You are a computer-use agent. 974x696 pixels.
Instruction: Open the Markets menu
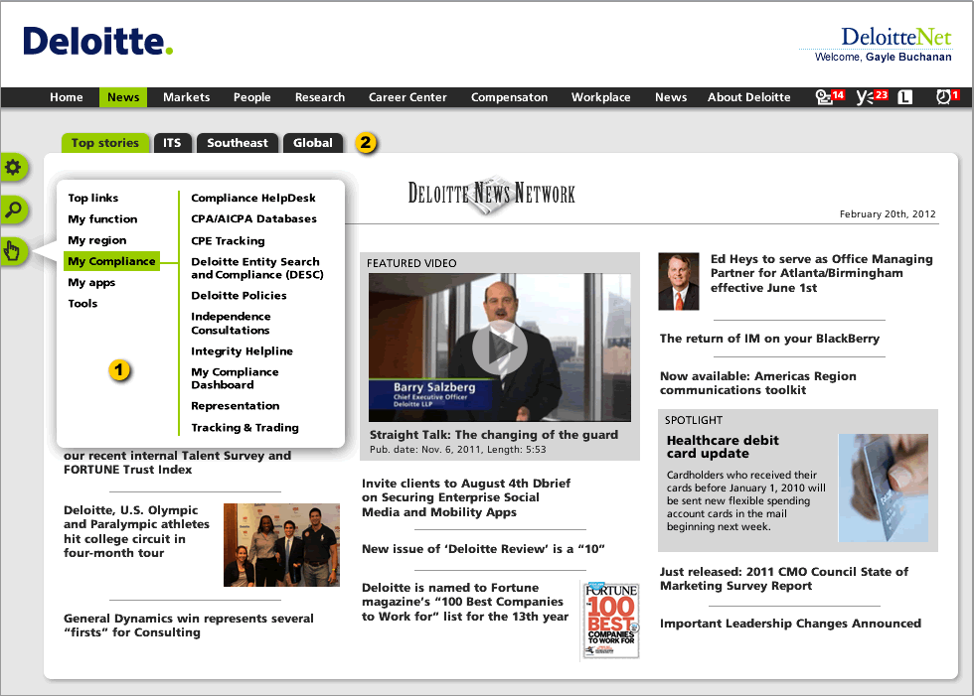(x=187, y=97)
